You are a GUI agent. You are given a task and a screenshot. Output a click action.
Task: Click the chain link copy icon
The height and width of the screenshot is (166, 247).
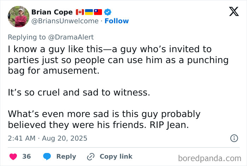click(91, 156)
